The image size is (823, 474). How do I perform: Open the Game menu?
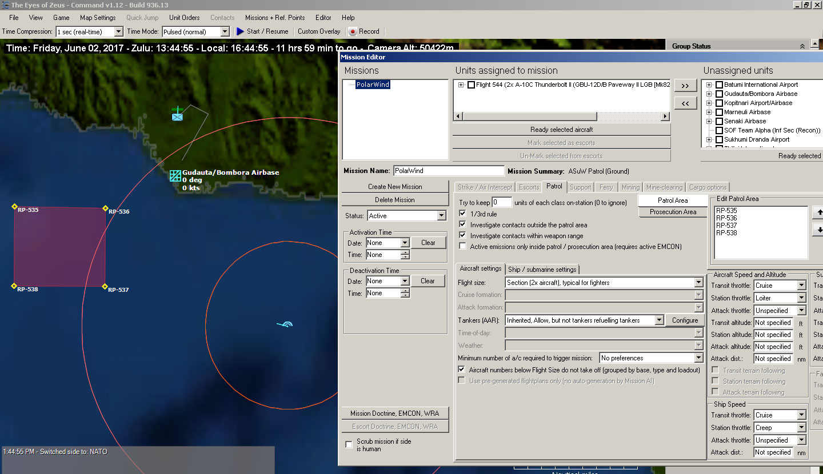coord(61,18)
